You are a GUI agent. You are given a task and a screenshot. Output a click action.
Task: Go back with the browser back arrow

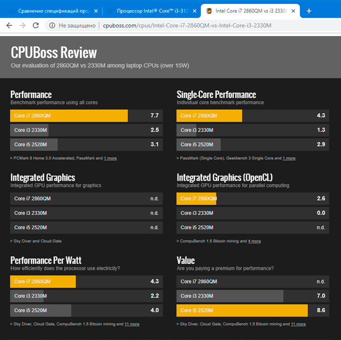pos(9,26)
